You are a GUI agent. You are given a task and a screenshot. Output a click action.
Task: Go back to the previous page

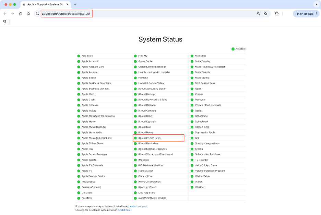click(5, 14)
